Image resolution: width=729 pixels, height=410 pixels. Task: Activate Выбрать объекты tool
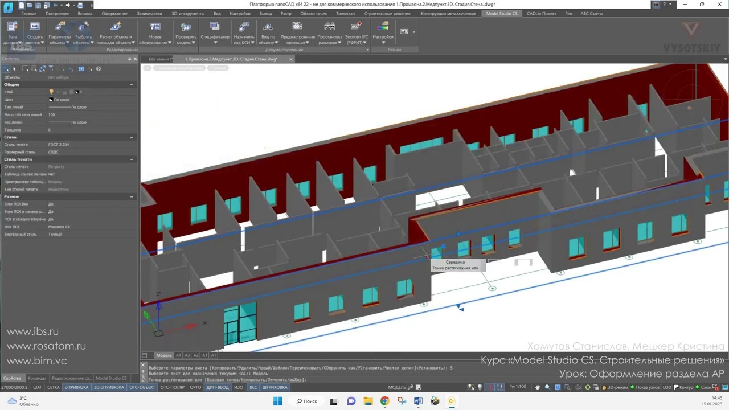[x=83, y=33]
